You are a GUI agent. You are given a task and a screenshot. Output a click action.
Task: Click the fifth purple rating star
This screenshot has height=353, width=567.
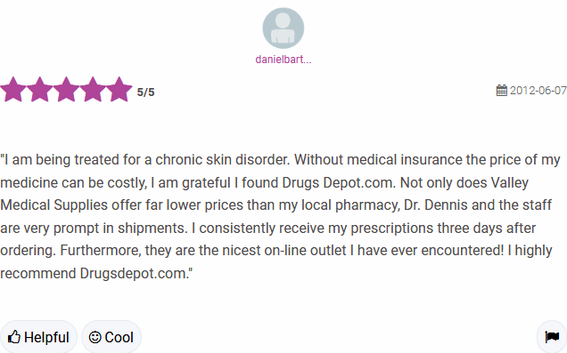[x=119, y=90]
